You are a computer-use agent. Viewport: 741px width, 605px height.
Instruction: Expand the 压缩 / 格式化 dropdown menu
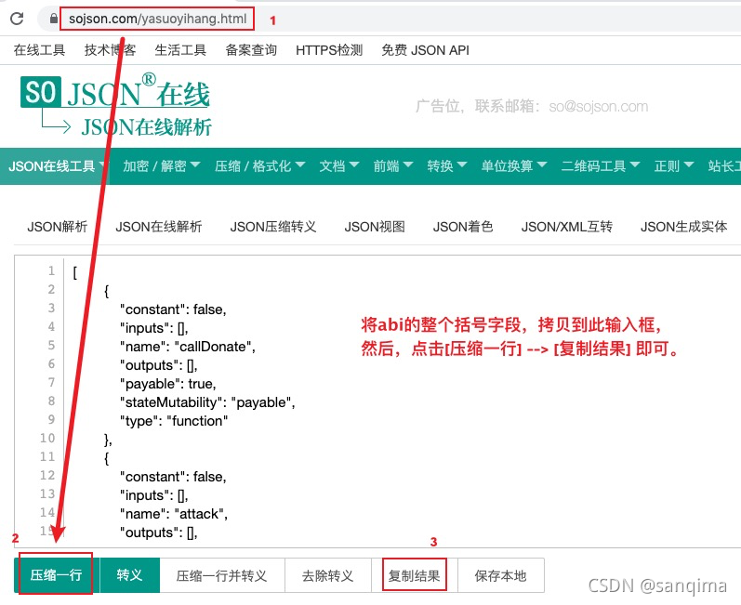(x=260, y=165)
